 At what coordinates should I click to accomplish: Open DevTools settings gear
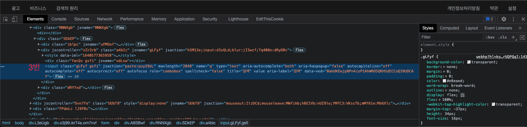[504, 19]
